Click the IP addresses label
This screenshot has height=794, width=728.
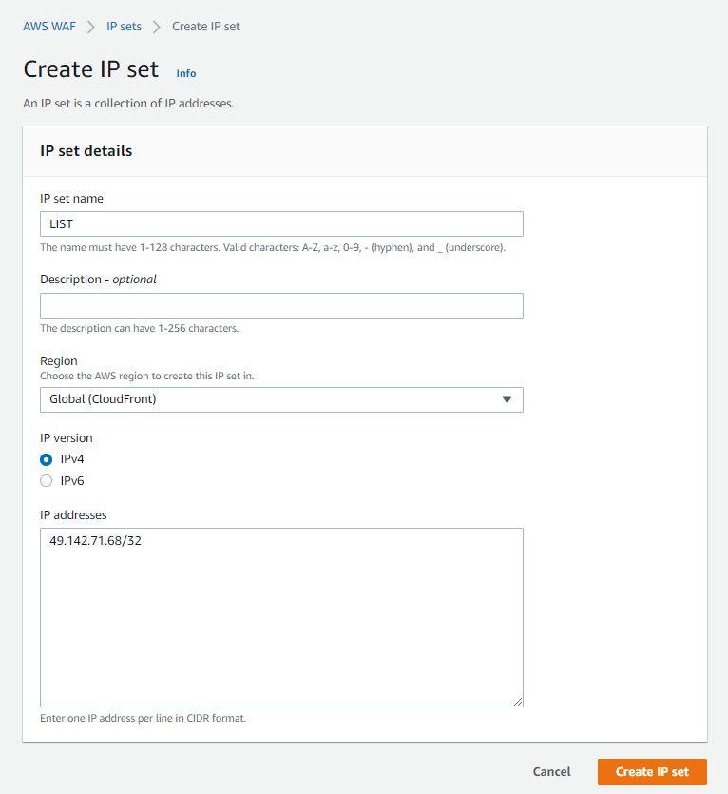[x=73, y=515]
